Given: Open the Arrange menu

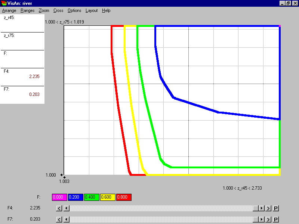Looking at the screenshot, I should pyautogui.click(x=9, y=11).
